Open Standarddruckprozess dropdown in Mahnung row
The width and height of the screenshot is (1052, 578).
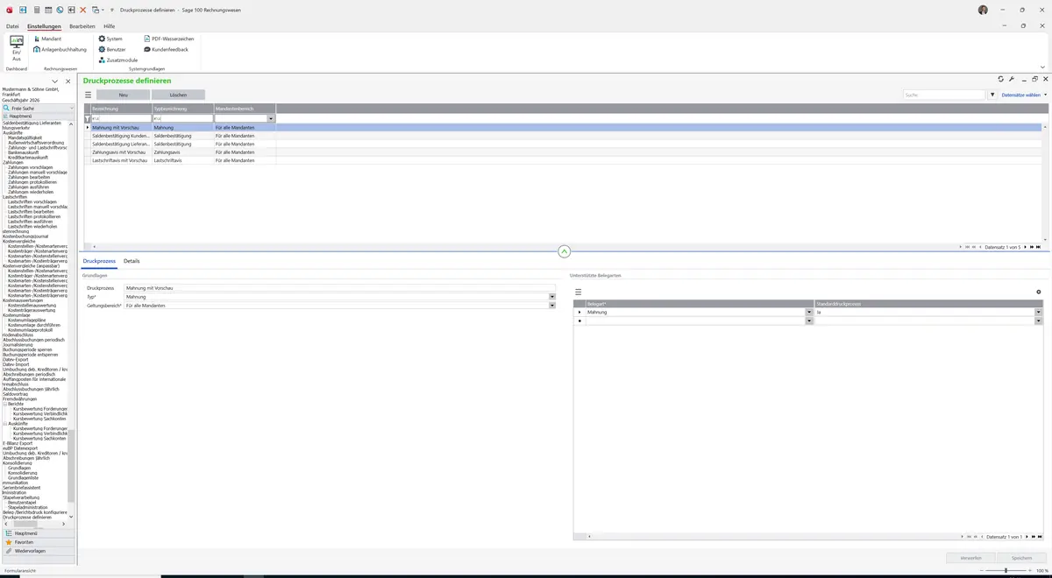pyautogui.click(x=1038, y=312)
